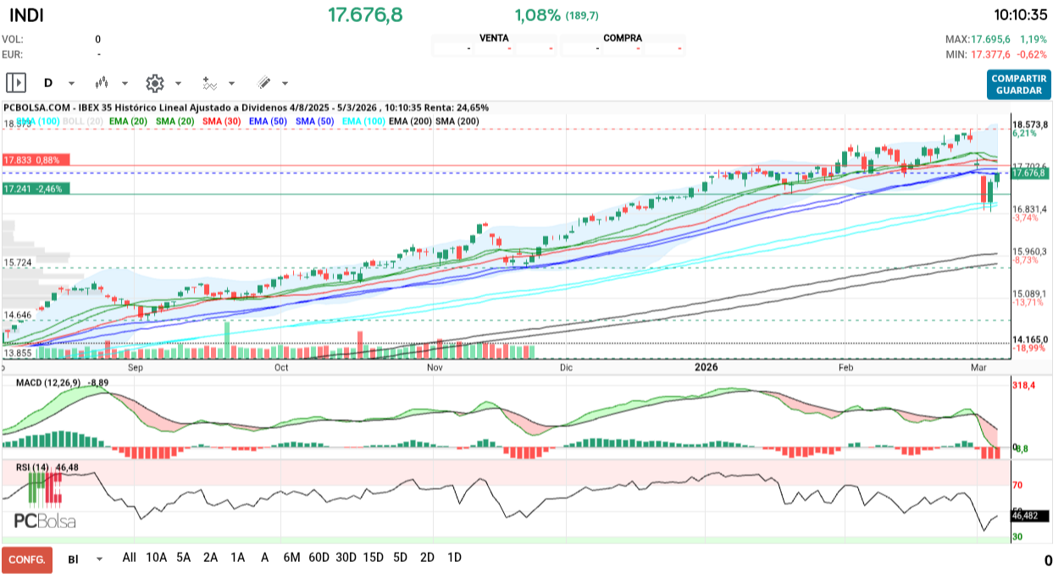Click the RSI (14) indicator label
This screenshot has height=578, width=1064.
[36, 465]
